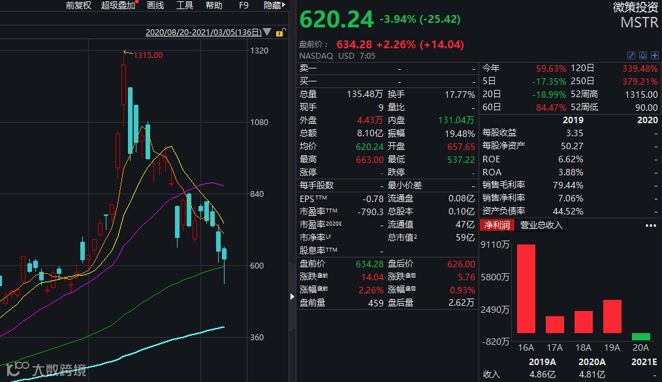662x382 pixels.
Task: Open the 工具 tools menu
Action: [185, 5]
